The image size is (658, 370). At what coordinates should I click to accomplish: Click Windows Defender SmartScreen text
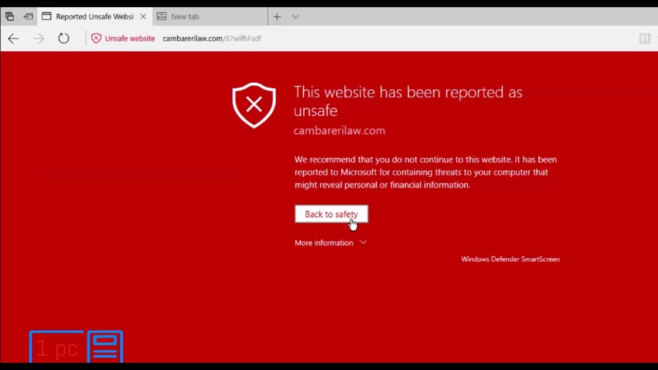(510, 259)
